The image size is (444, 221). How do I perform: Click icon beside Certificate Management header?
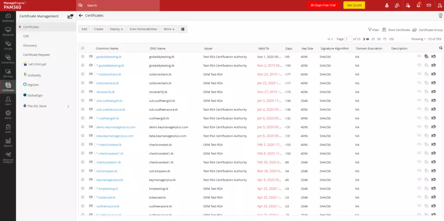pyautogui.click(x=70, y=16)
